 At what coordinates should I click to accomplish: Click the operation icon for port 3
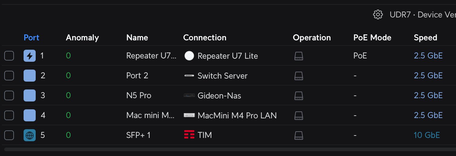tap(298, 95)
